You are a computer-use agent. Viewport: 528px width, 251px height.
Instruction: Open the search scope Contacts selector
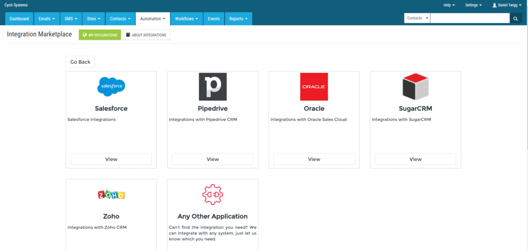pos(417,18)
